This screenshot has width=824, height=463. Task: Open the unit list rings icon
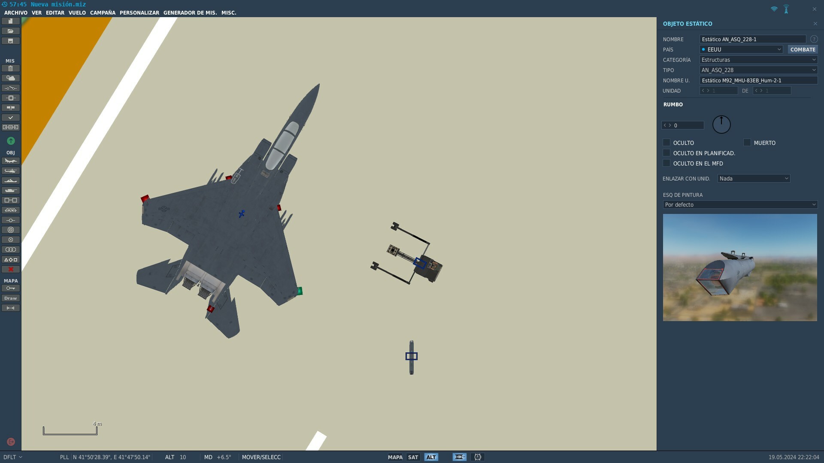coord(10,250)
